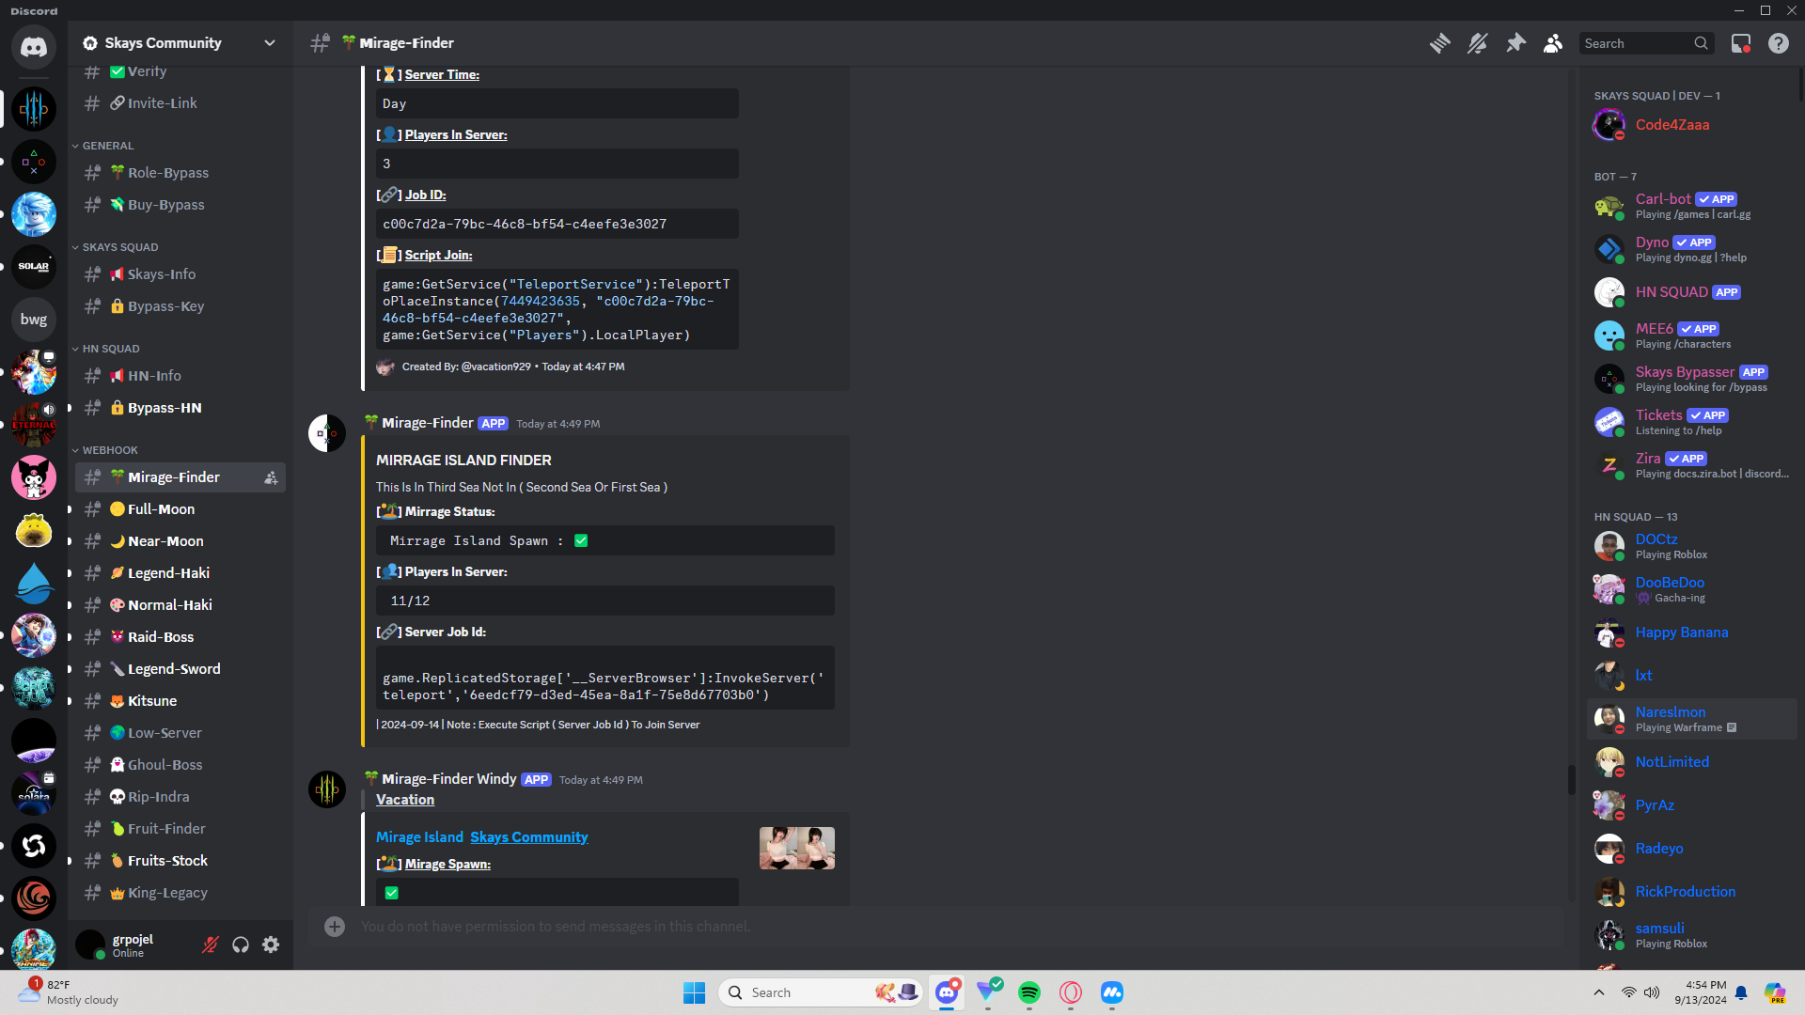View NaresImon member profile
Screen dimensions: 1805x1015
pyautogui.click(x=1692, y=719)
